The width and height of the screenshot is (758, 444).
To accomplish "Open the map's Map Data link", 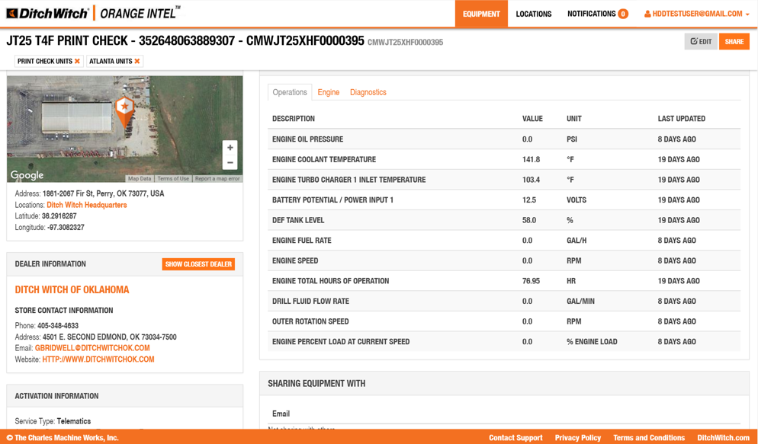I will point(140,178).
